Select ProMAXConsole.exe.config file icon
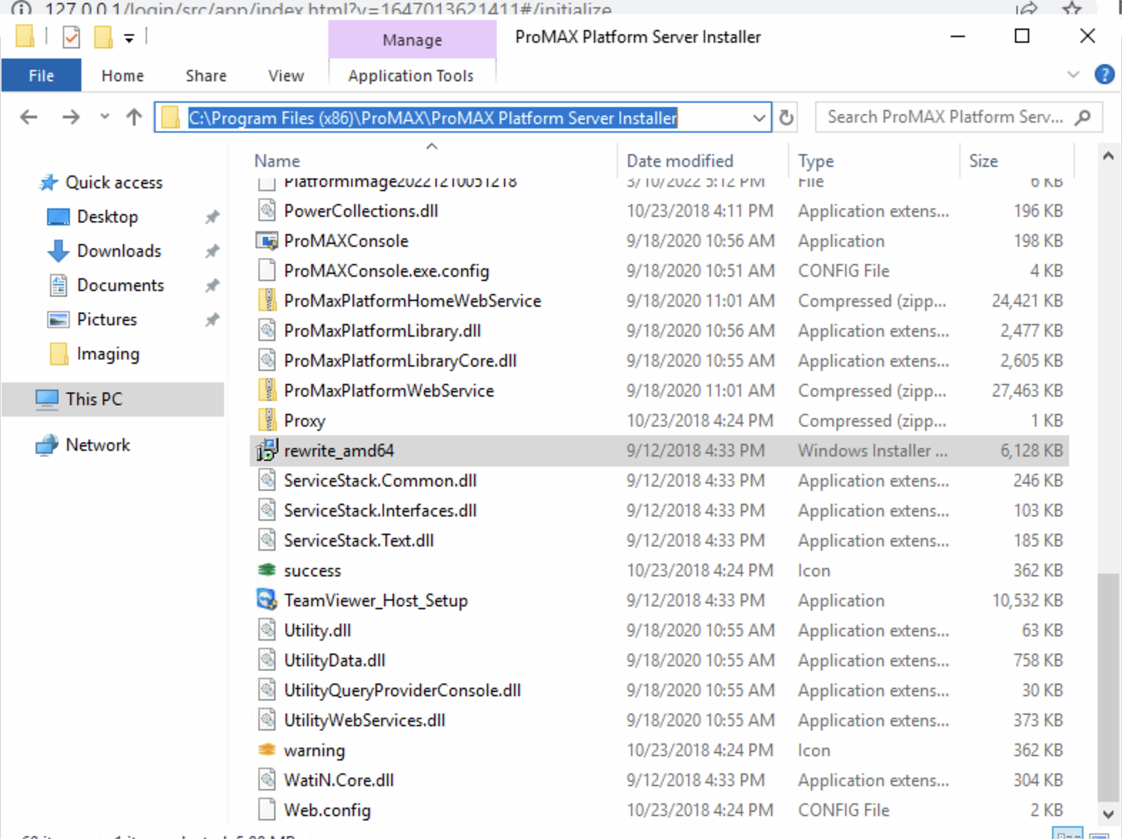1122x839 pixels. [267, 271]
